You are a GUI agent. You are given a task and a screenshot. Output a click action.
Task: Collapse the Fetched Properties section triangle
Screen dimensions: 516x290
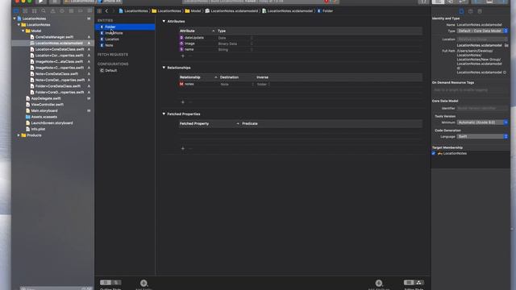[x=164, y=114]
